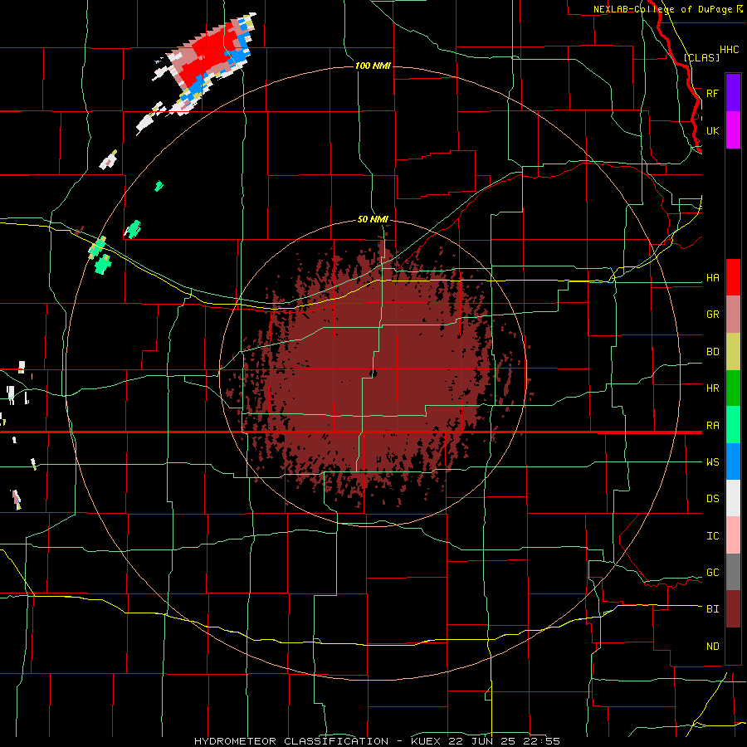The image size is (747, 747).
Task: Click the white DS dry snow swatch
Action: [x=733, y=498]
